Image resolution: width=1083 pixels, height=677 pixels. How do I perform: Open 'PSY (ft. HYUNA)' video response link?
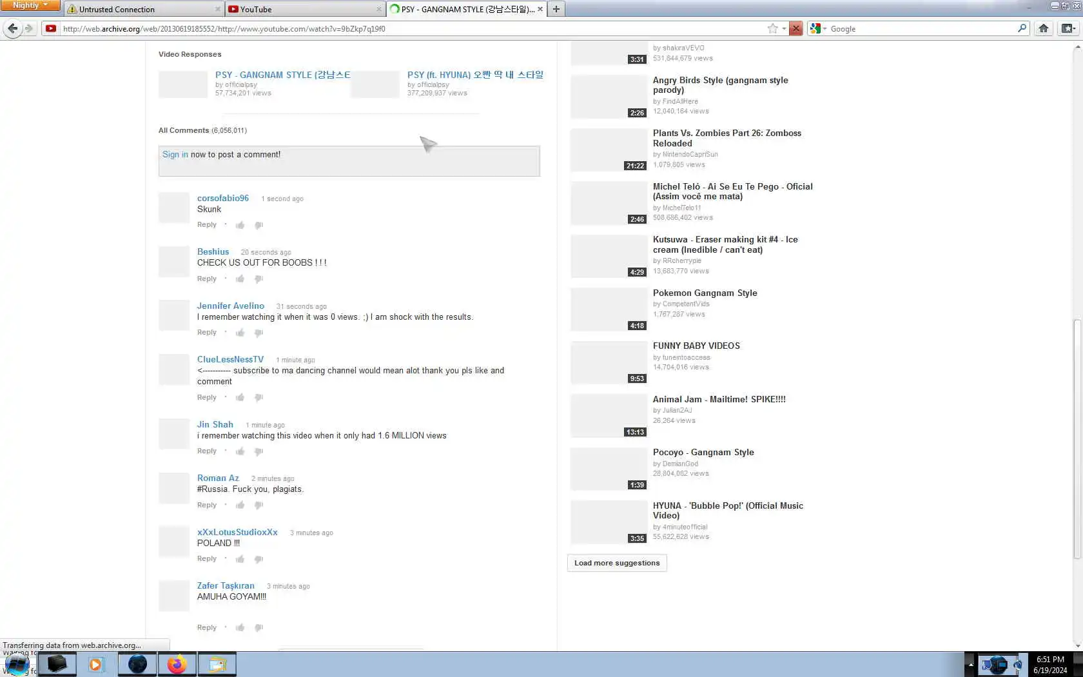click(475, 75)
